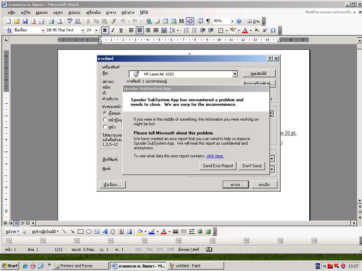Select the Rectangle drawing tool
The height and width of the screenshot is (271, 362).
point(81,231)
